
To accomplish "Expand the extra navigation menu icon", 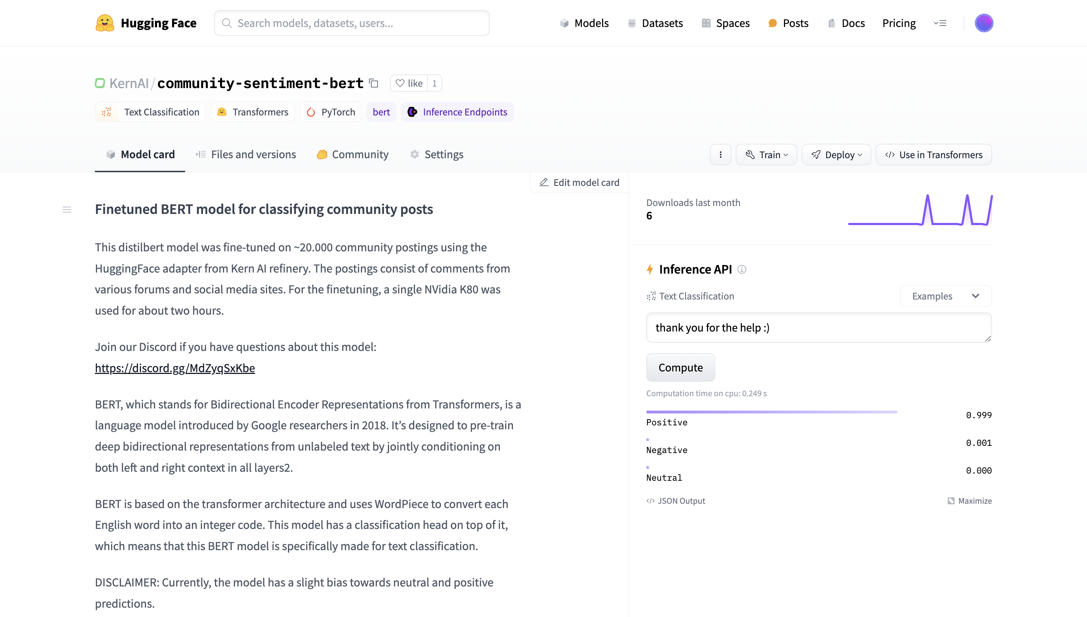I will (940, 23).
